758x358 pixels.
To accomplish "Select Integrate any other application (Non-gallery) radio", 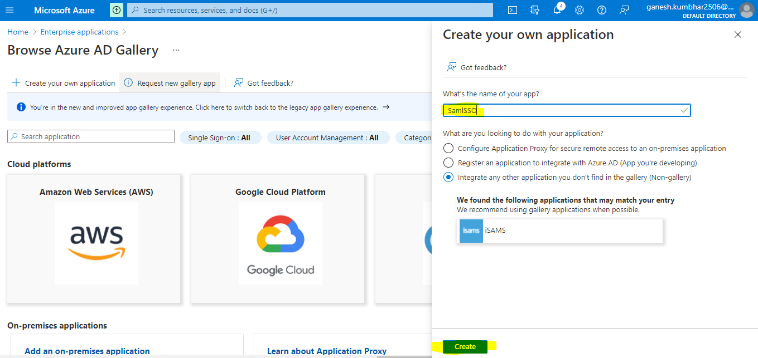I will [448, 178].
